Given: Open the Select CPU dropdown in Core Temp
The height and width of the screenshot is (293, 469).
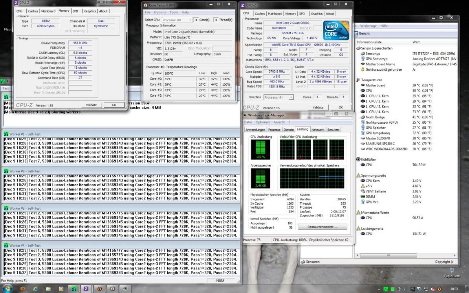Looking at the screenshot, I should pyautogui.click(x=177, y=20).
